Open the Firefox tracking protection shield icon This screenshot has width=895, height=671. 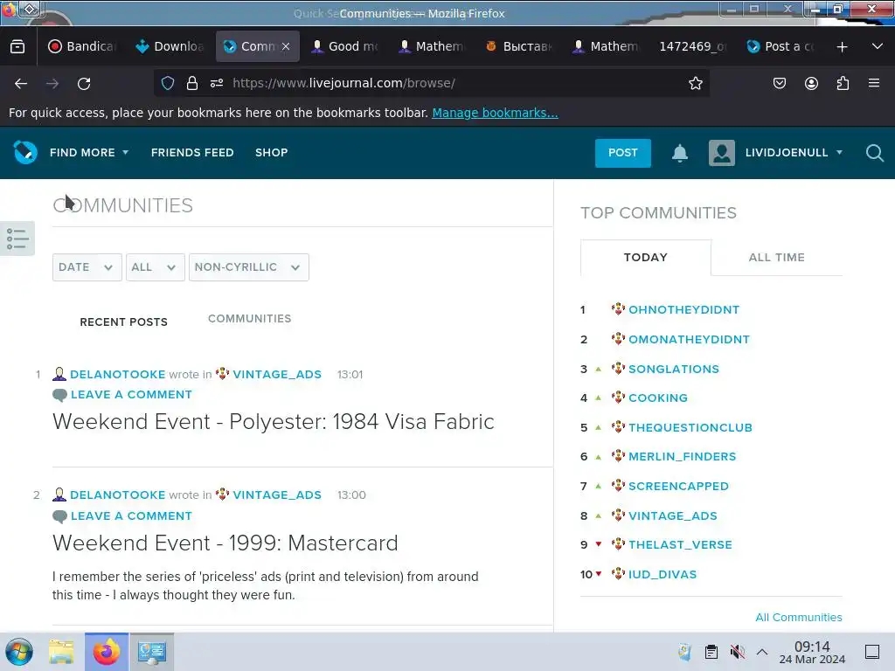(167, 83)
